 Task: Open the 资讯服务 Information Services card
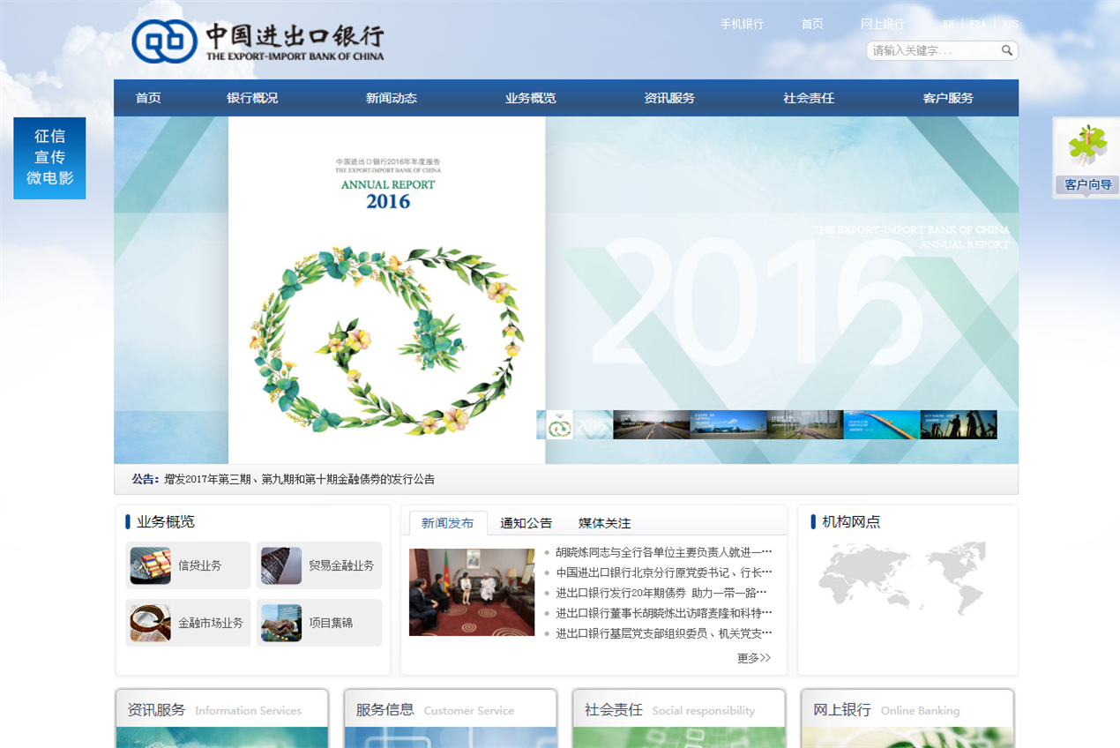tap(222, 718)
